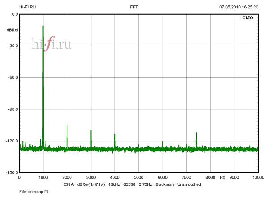Click the dBRel y-axis unit label

(12, 30)
